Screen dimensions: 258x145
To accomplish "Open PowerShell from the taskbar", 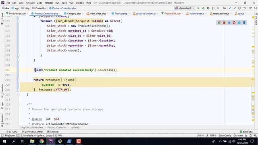I will [x=69, y=141].
